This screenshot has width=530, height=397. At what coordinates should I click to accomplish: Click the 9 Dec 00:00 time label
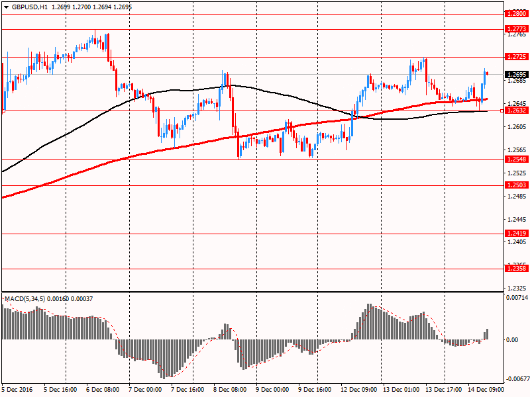pos(272,390)
